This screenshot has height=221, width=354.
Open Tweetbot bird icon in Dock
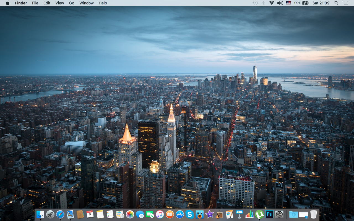[x=200, y=214]
